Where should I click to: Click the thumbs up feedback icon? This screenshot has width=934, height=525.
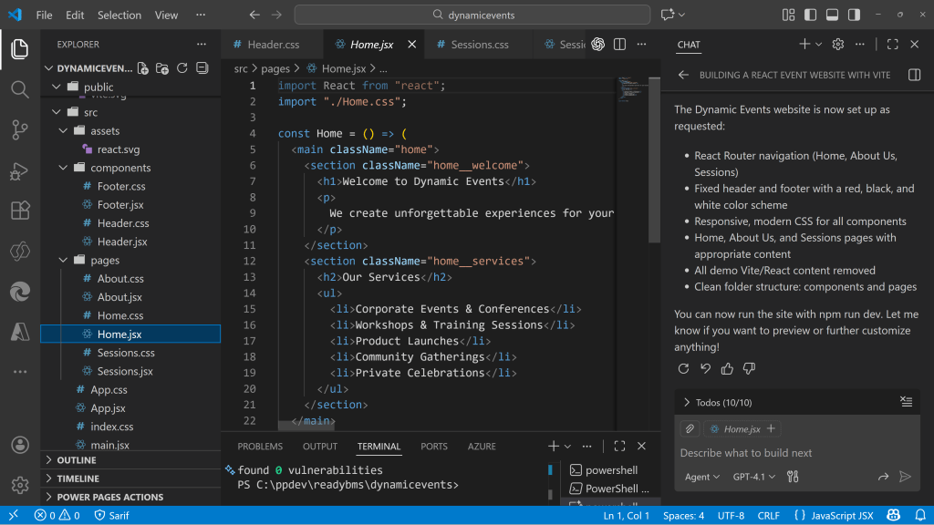pyautogui.click(x=727, y=368)
